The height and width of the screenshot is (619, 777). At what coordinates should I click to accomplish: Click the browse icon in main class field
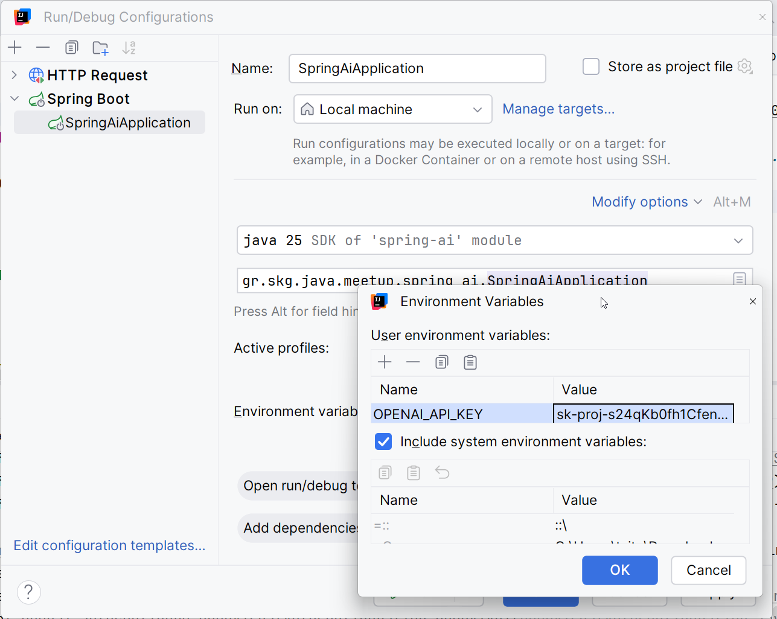click(x=740, y=279)
